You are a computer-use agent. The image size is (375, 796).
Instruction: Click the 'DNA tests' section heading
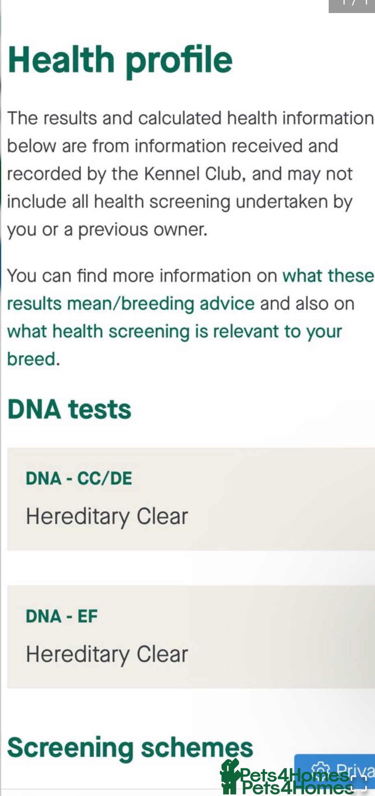click(x=69, y=409)
